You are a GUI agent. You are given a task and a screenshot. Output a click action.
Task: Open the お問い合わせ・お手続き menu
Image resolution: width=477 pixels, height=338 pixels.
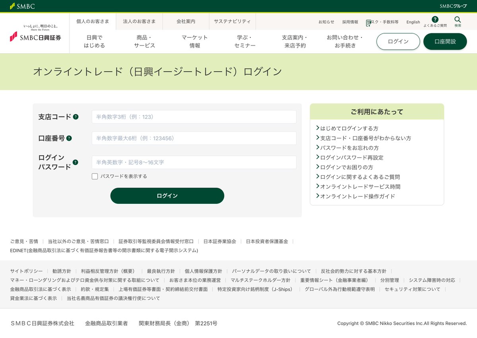(x=345, y=41)
